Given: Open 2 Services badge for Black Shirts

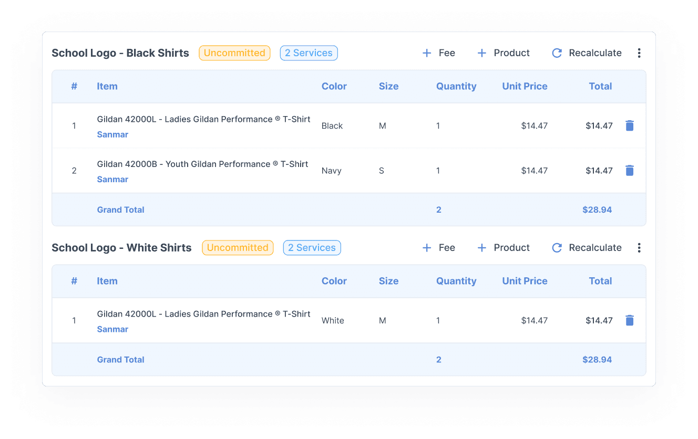Looking at the screenshot, I should click(309, 53).
